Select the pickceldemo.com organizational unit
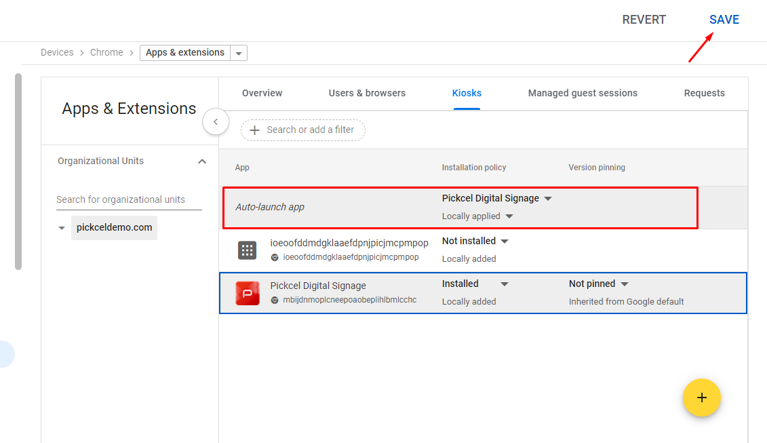This screenshot has height=443, width=767. point(114,228)
